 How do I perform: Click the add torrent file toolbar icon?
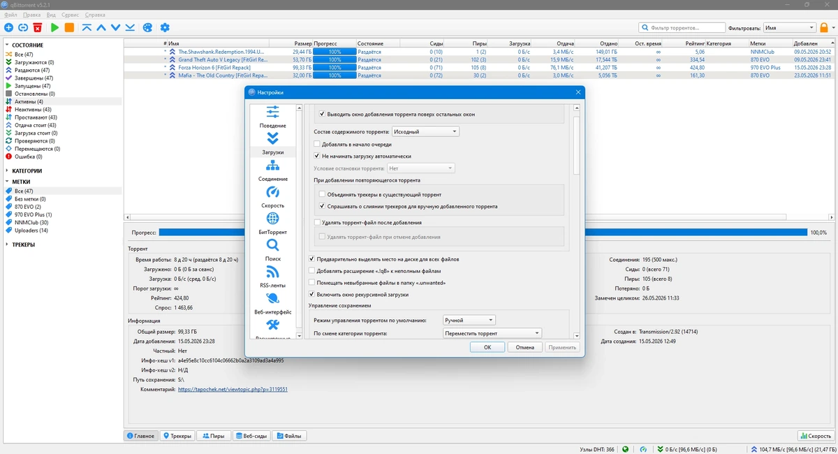click(x=8, y=27)
